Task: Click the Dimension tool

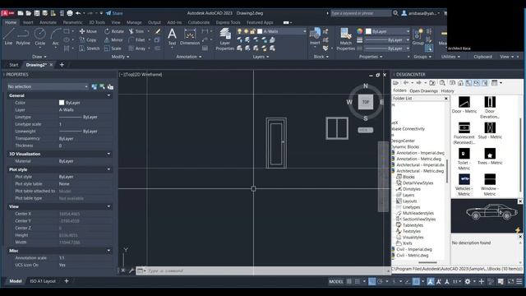Action: click(x=190, y=36)
